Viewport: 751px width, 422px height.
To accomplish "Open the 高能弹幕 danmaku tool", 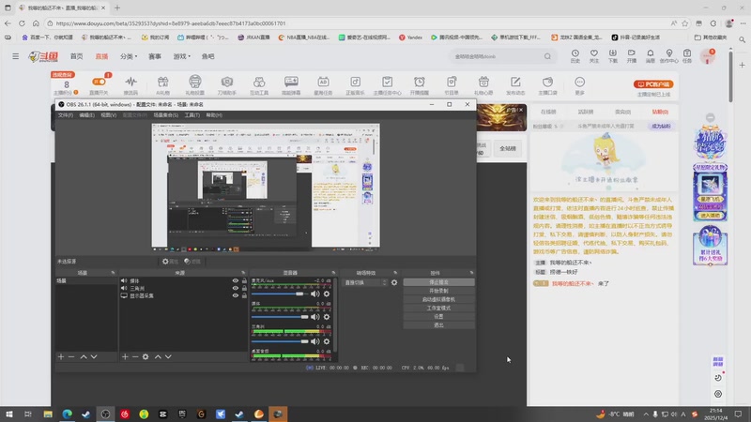I will 291,85.
